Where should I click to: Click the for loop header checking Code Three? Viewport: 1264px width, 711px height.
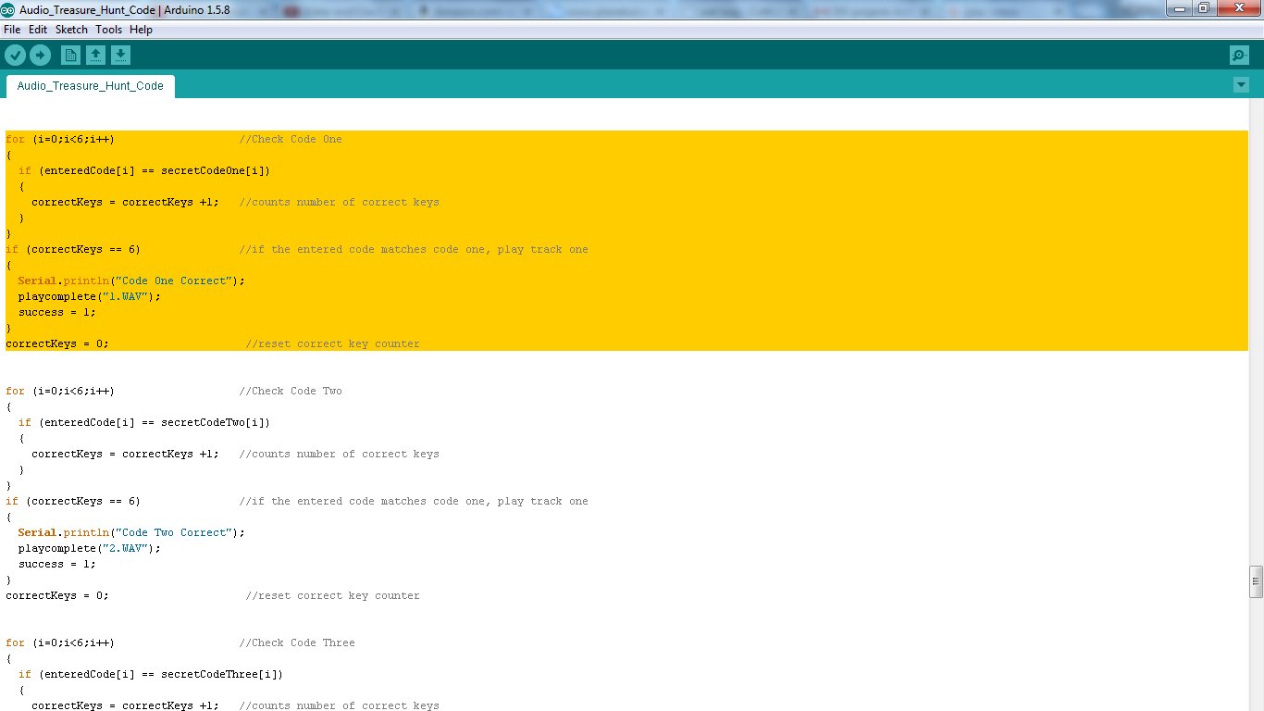pyautogui.click(x=60, y=643)
